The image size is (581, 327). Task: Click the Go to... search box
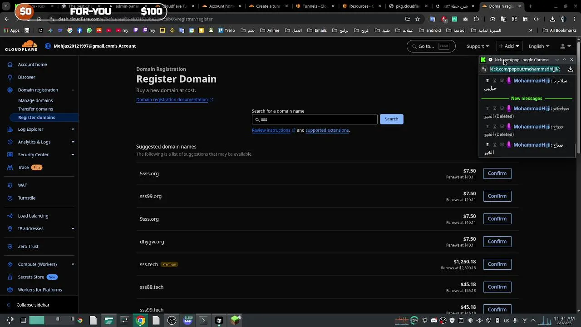click(431, 46)
